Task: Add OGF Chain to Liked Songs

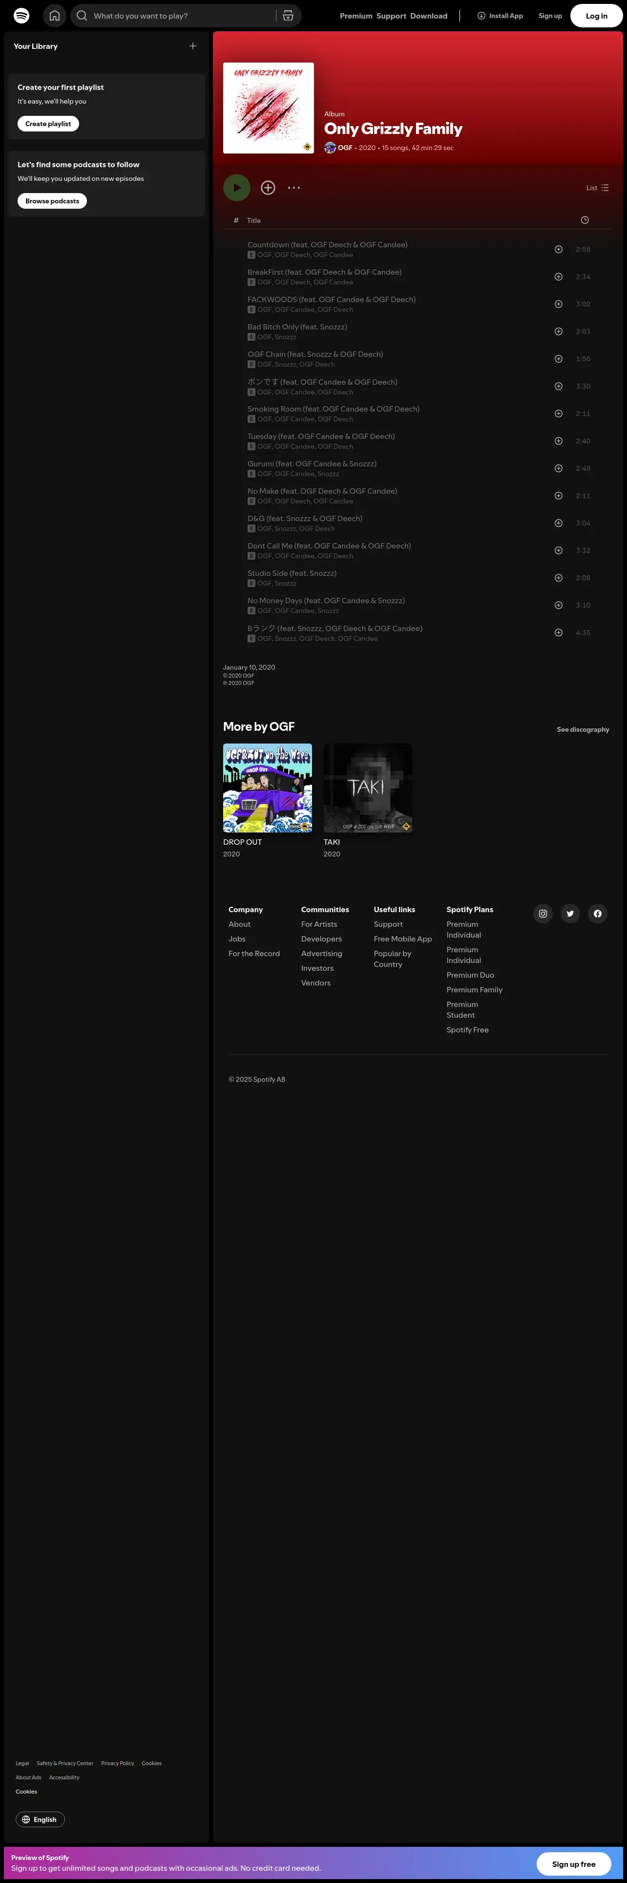Action: [558, 359]
